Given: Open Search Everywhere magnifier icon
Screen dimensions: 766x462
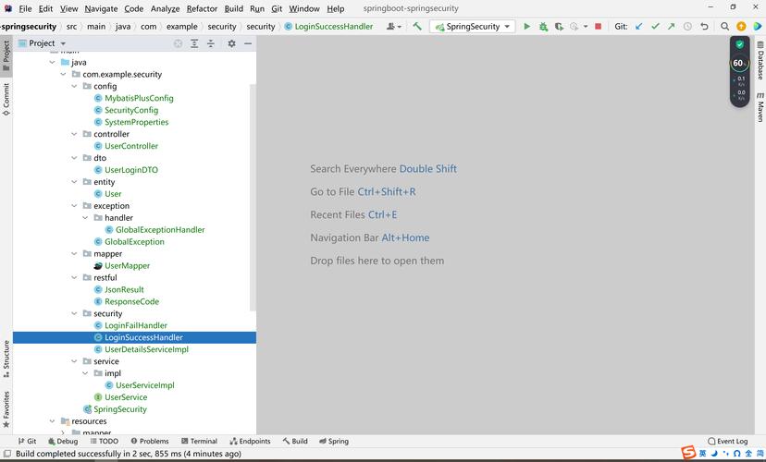Looking at the screenshot, I should pyautogui.click(x=725, y=27).
